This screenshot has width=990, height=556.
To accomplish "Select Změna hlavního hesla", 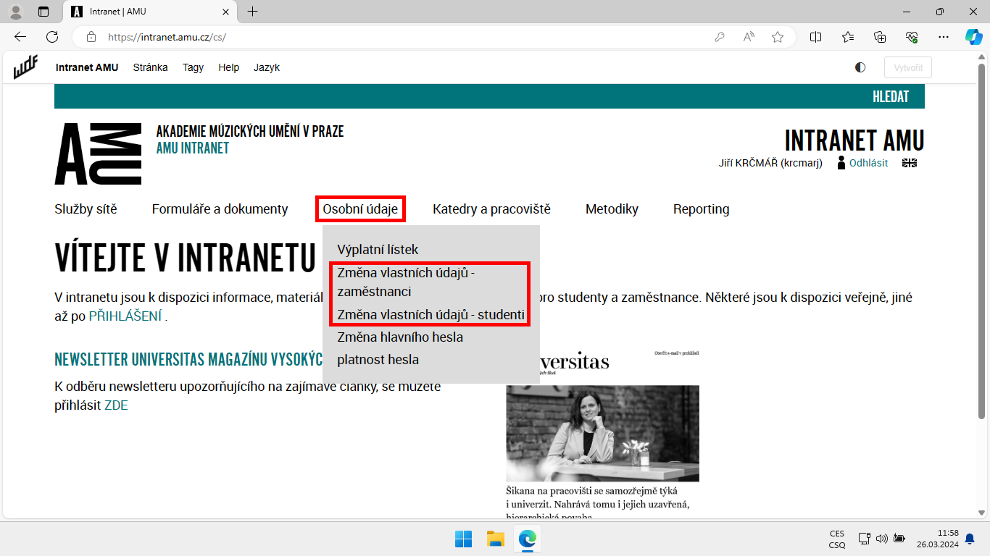I will click(400, 337).
